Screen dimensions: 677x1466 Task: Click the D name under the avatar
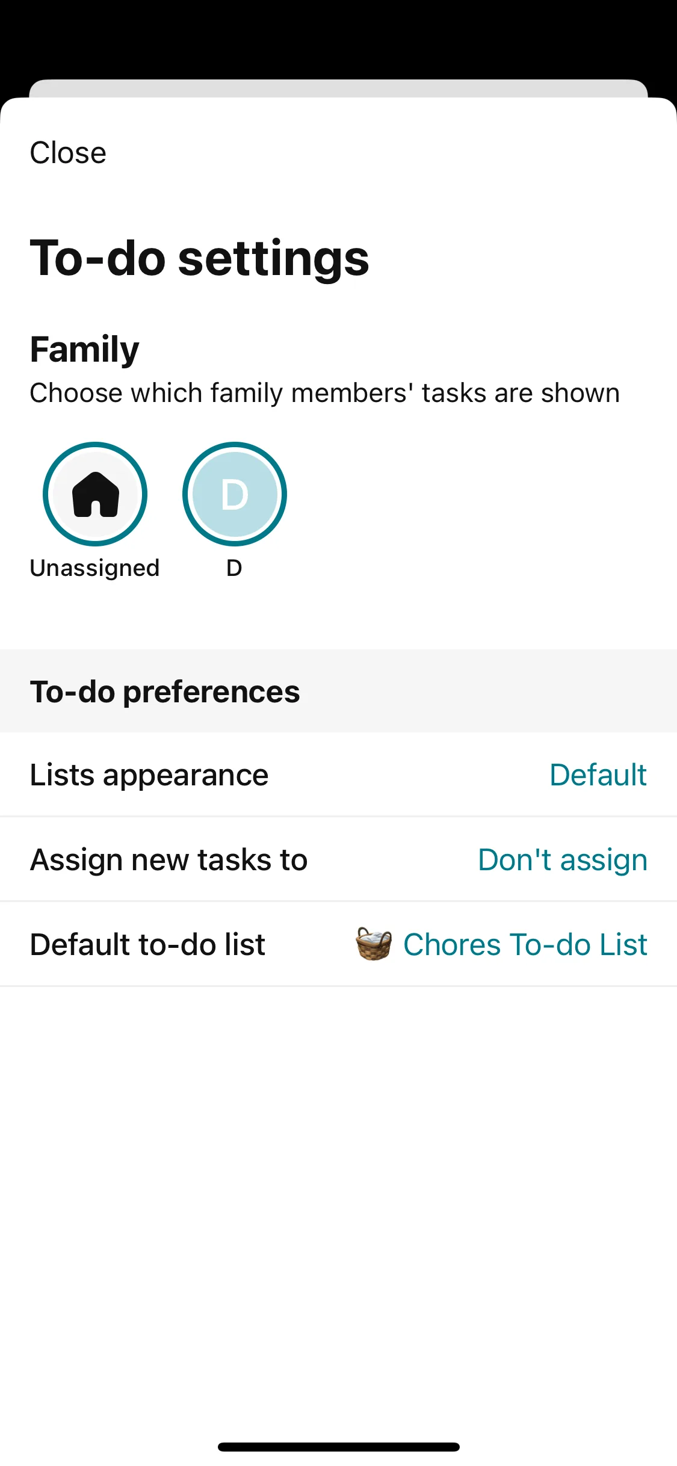click(x=234, y=568)
